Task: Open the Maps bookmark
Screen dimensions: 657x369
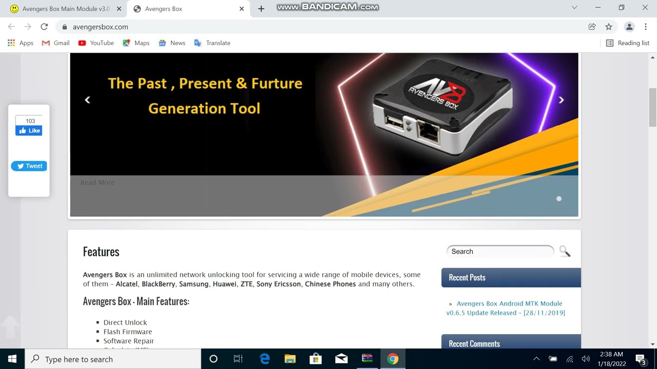Action: [136, 43]
